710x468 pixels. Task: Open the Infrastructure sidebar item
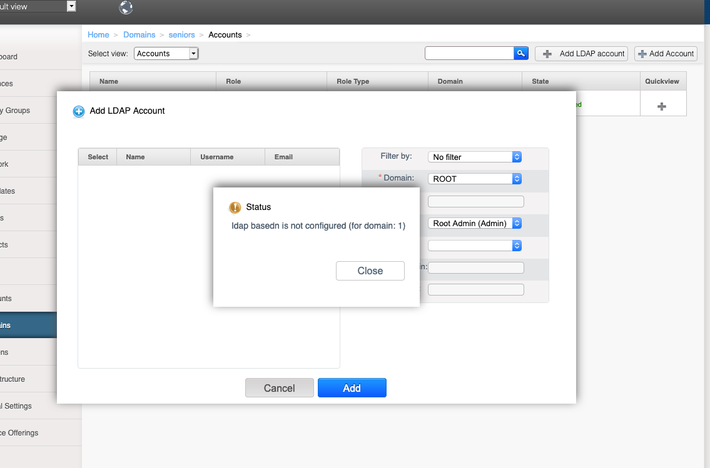[28, 379]
